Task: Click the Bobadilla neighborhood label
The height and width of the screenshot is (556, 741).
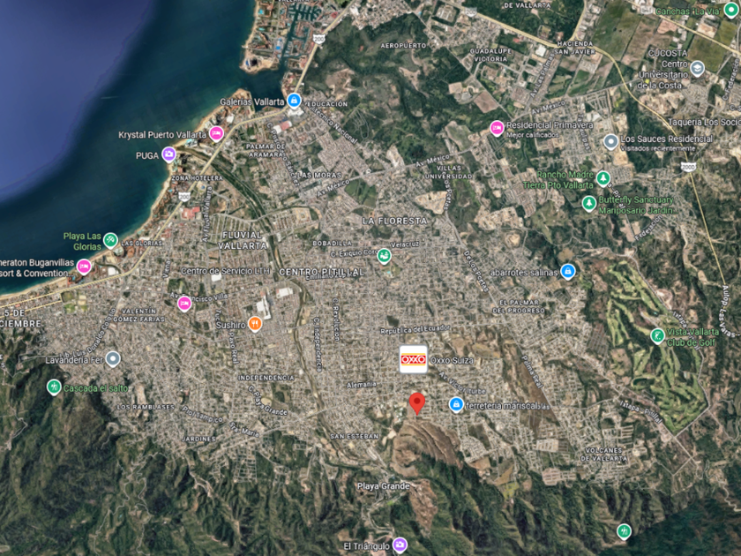Action: click(332, 243)
